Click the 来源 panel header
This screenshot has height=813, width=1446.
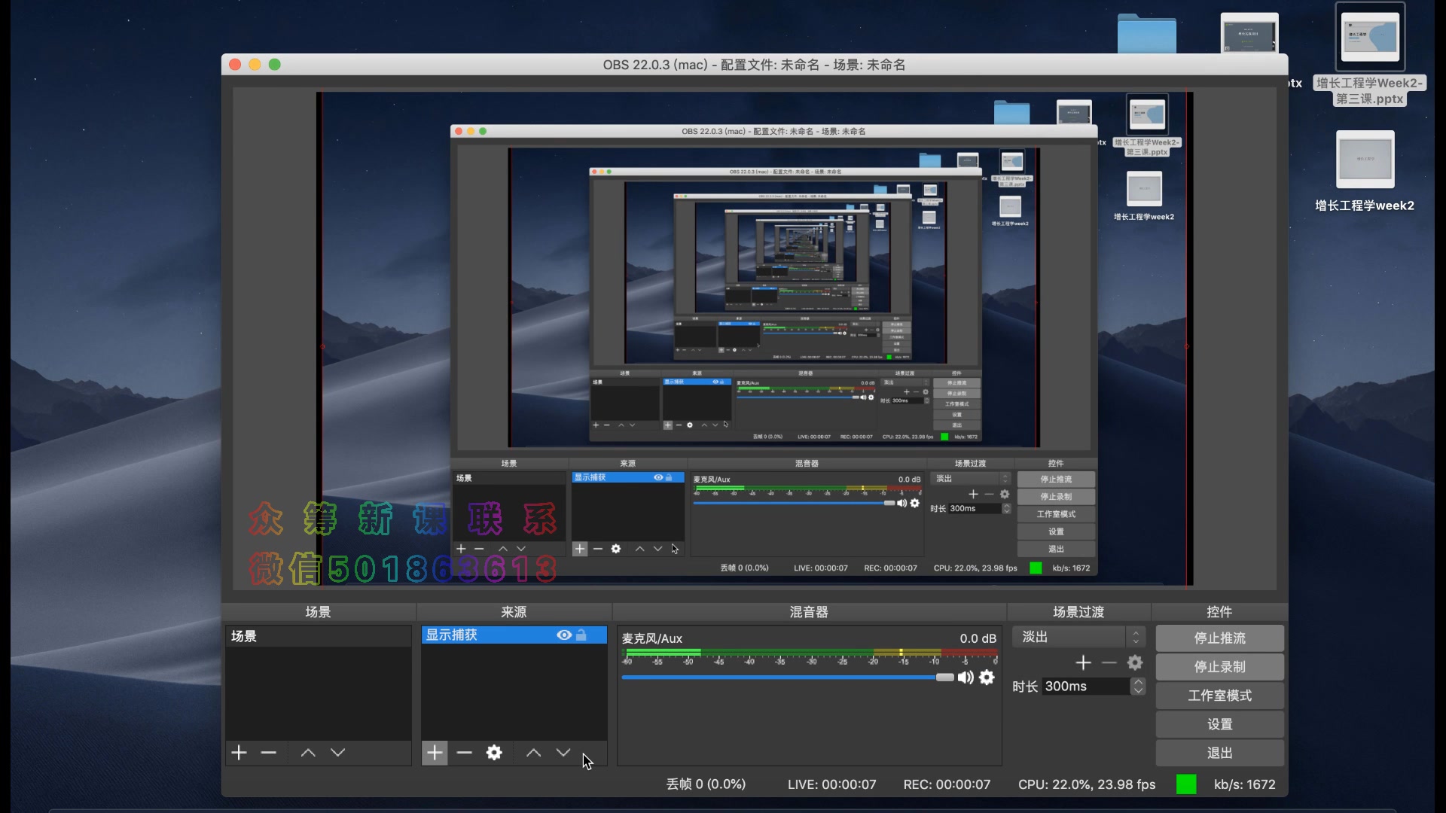[514, 612]
